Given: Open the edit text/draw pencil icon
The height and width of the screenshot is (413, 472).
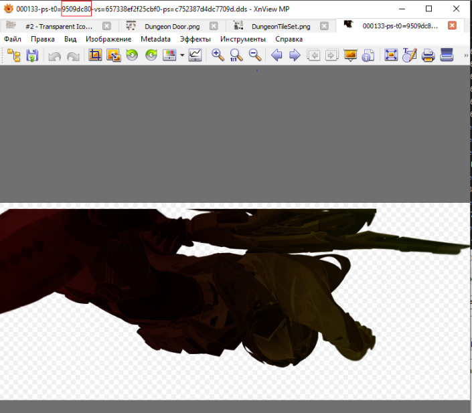Looking at the screenshot, I should (409, 55).
